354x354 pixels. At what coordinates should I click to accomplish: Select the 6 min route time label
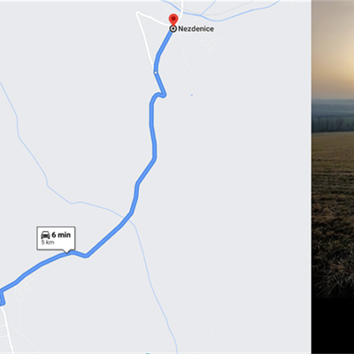pyautogui.click(x=61, y=235)
